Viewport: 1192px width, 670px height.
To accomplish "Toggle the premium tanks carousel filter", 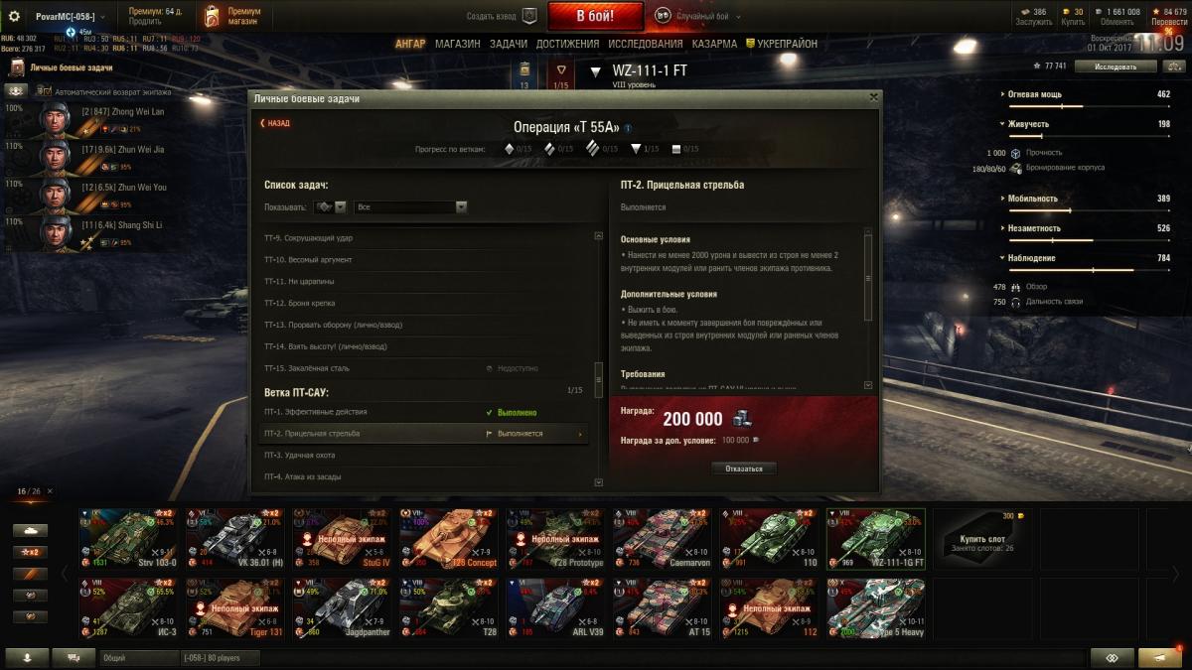I will point(30,574).
